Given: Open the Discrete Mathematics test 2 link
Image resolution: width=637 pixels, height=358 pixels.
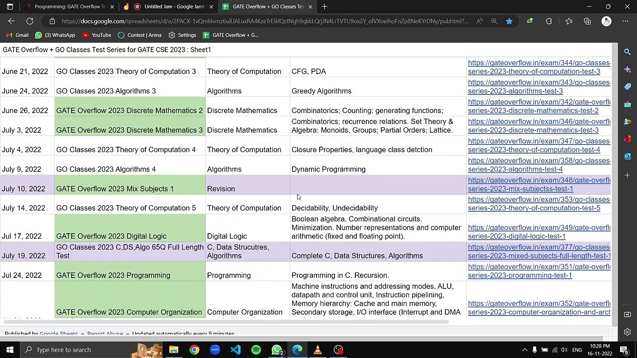Looking at the screenshot, I should pyautogui.click(x=539, y=106).
